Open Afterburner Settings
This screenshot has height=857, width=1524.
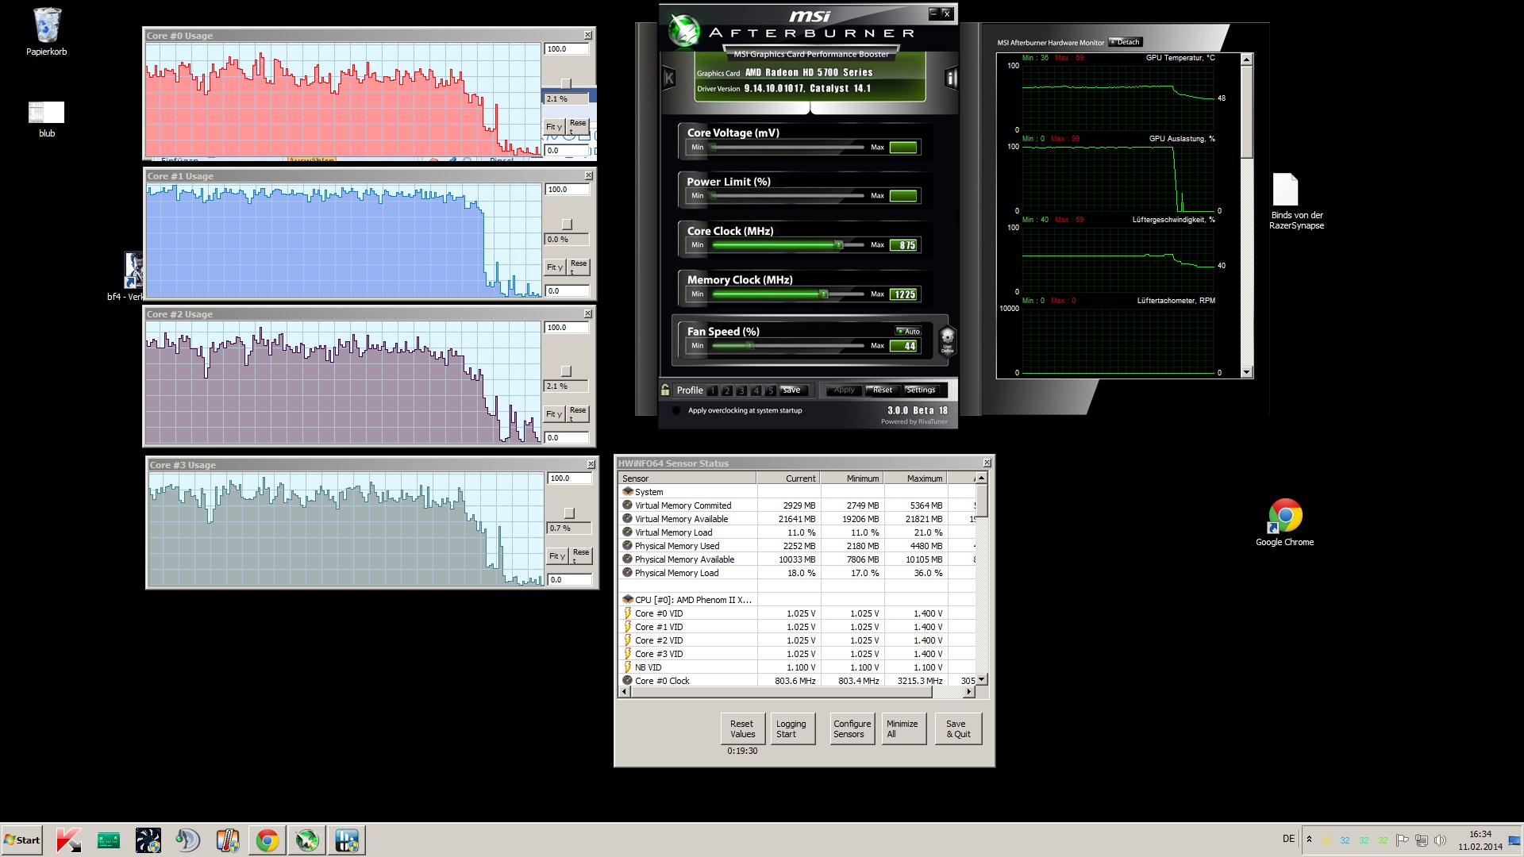point(921,390)
